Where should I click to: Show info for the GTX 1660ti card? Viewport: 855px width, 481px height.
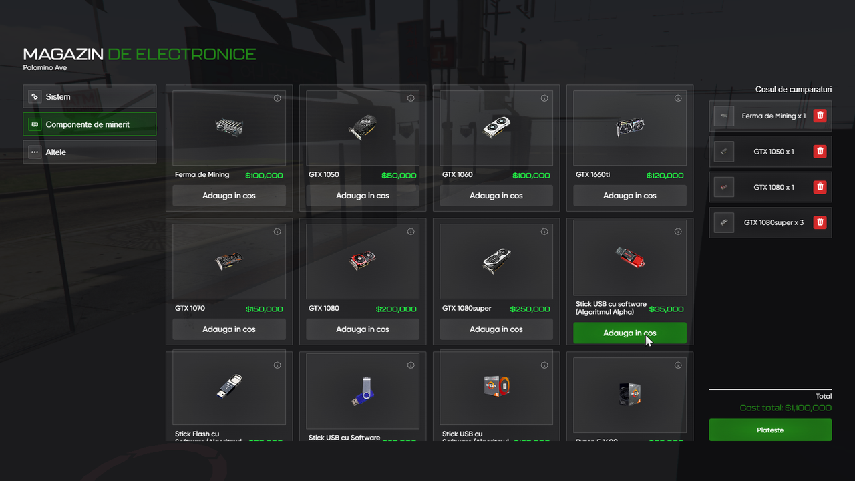[x=678, y=98]
